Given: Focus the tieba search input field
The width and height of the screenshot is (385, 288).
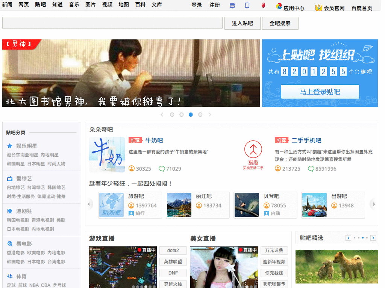Looking at the screenshot, I should coord(112,23).
